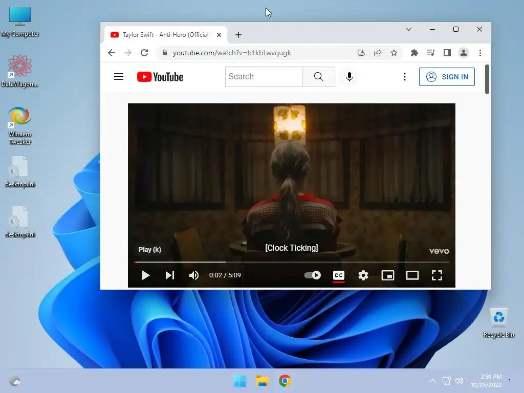The image size is (524, 393).
Task: Open the network icon in the tray
Action: pyautogui.click(x=446, y=381)
